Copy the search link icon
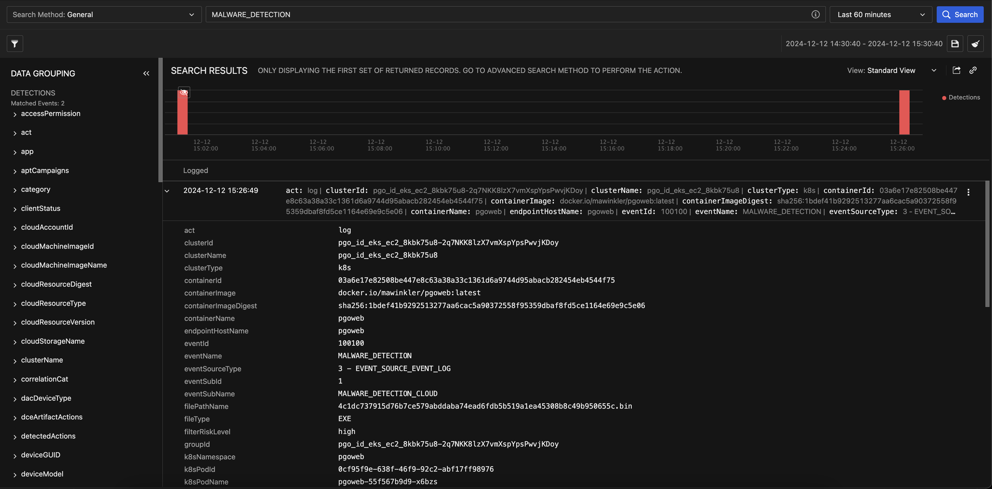 [x=973, y=70]
